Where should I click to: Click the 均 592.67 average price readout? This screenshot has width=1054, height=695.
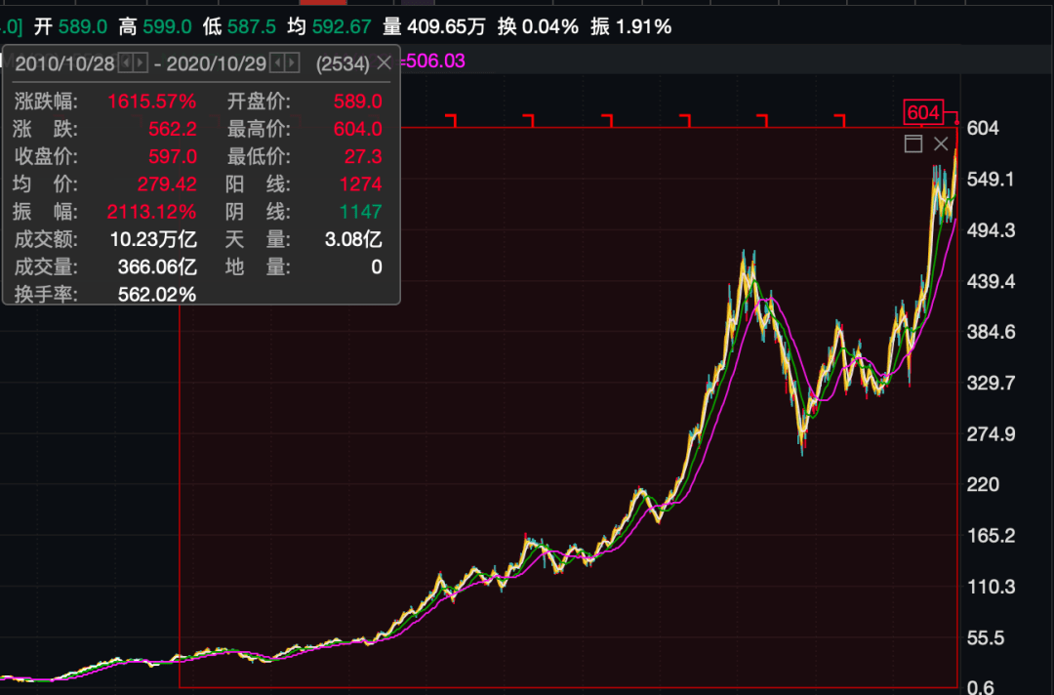pos(329,27)
